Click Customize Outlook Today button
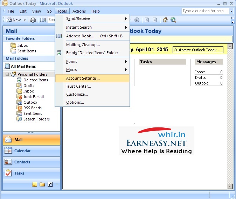 (x=198, y=50)
